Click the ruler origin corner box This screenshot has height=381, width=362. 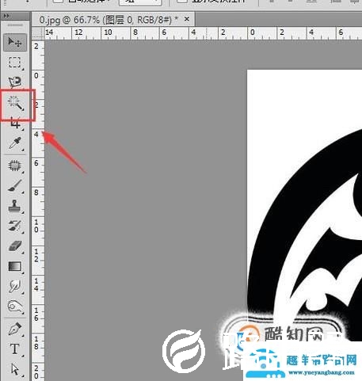tap(38, 33)
